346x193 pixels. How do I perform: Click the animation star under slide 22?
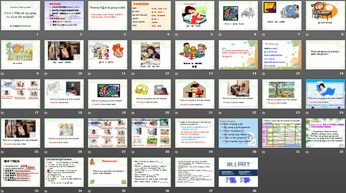[x=220, y=113]
